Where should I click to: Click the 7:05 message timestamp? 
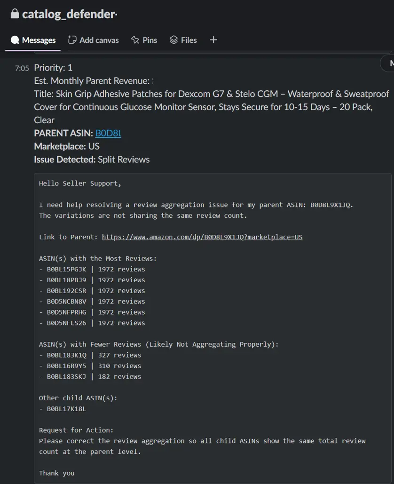pyautogui.click(x=22, y=68)
